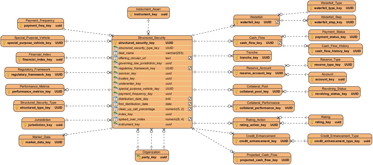Viewport: 373px width, 165px height.
Task: Click the column icon next to first_distribution_date
Action: [115, 104]
